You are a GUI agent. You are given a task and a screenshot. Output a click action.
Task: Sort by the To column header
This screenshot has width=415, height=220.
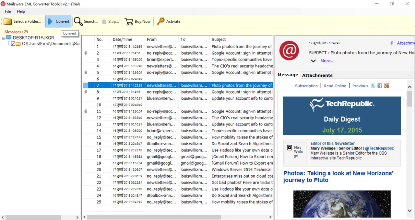click(x=194, y=39)
